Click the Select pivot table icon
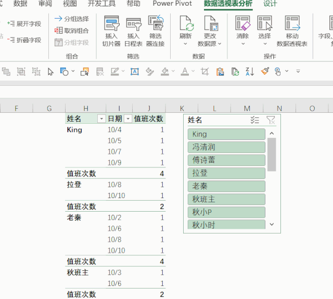The image size is (333, 299). (x=265, y=23)
